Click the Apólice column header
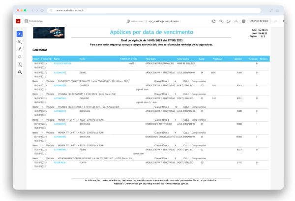The height and width of the screenshot is (201, 295). pos(238,59)
